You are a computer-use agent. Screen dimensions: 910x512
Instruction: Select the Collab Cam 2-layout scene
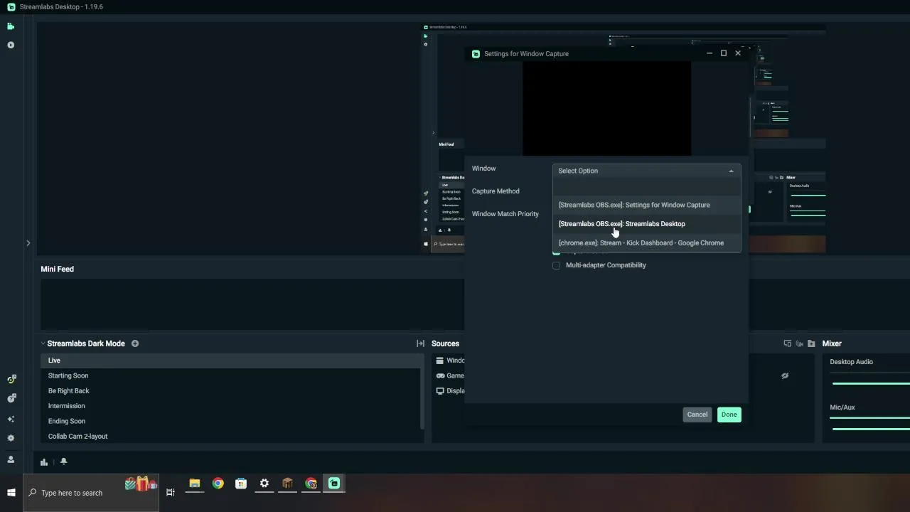click(x=230, y=436)
